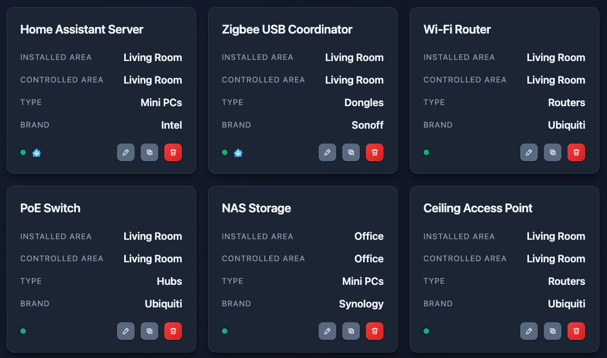
Task: Select the Ceiling Access Point title
Action: pos(478,208)
